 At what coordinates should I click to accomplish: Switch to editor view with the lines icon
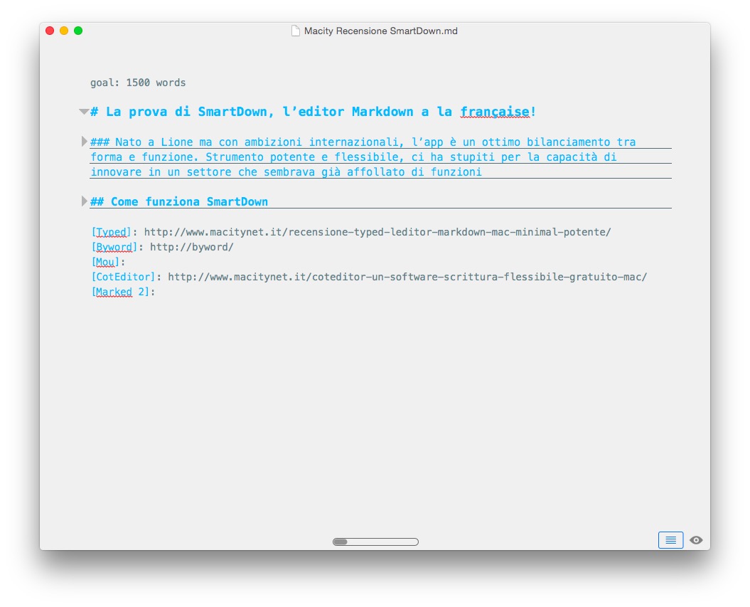(670, 540)
